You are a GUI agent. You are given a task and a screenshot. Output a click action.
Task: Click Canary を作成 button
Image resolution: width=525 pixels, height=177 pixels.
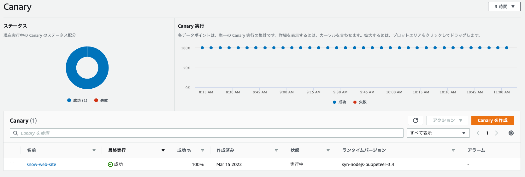tap(493, 120)
